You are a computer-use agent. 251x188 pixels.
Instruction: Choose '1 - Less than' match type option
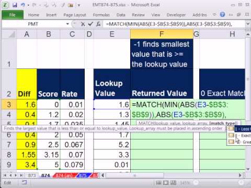tap(239, 129)
